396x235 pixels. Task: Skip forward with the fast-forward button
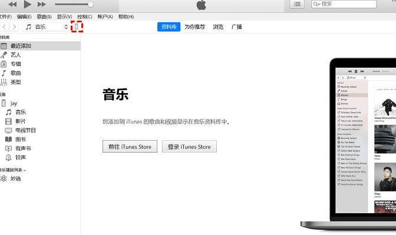(x=42, y=4)
